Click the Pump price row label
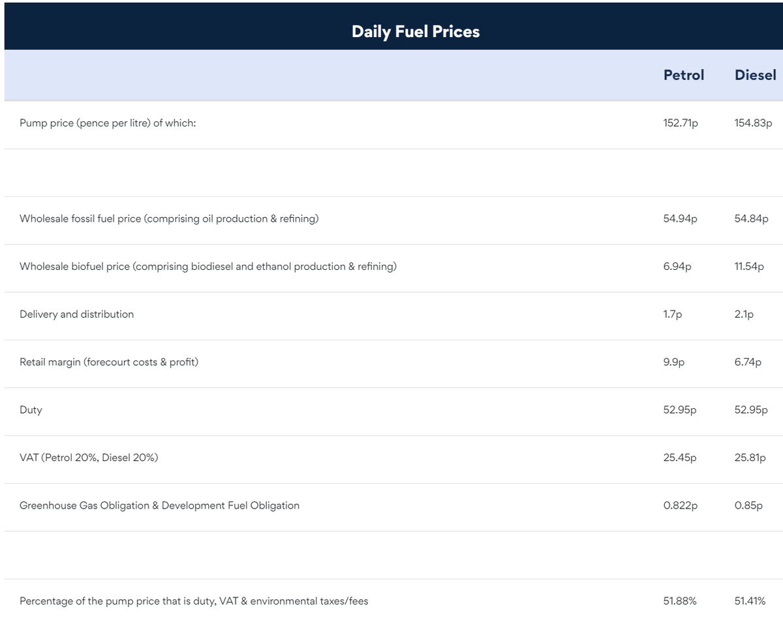The image size is (783, 624). 108,123
